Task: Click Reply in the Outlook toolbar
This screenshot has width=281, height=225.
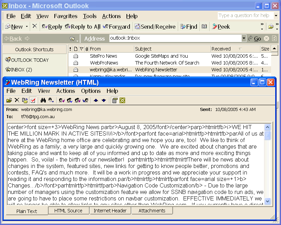Action: coord(52,27)
